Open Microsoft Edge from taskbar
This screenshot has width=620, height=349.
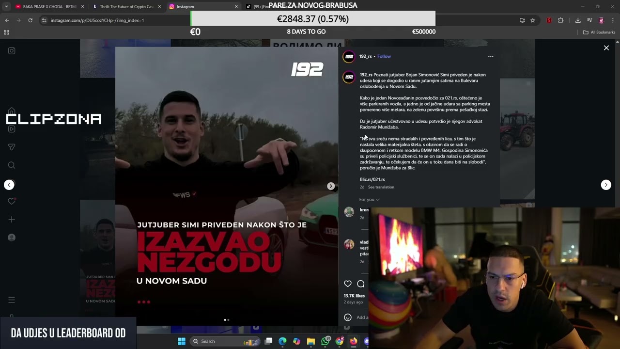point(282,341)
